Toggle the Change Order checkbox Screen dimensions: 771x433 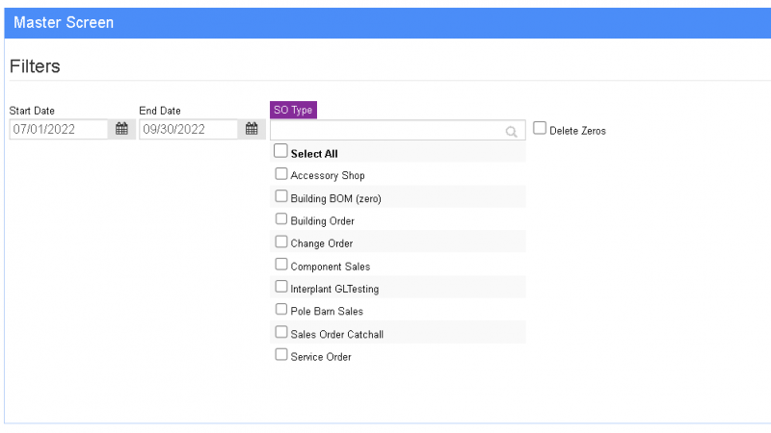280,242
